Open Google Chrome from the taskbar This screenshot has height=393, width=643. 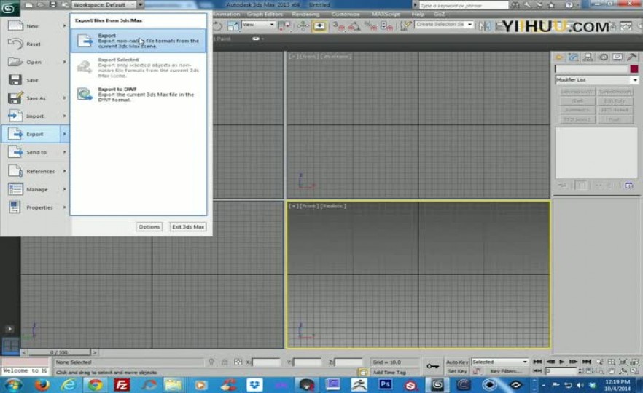[95, 385]
